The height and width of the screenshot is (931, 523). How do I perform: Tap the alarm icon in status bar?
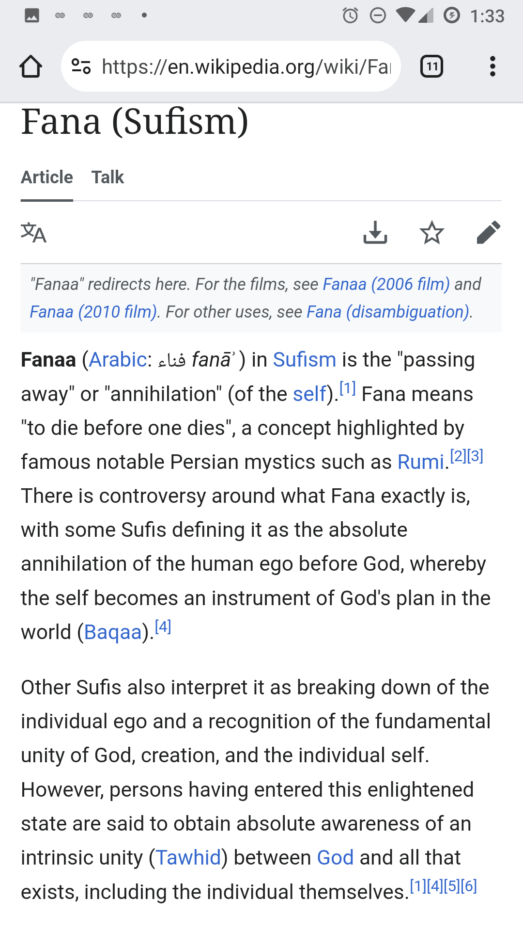(x=350, y=16)
